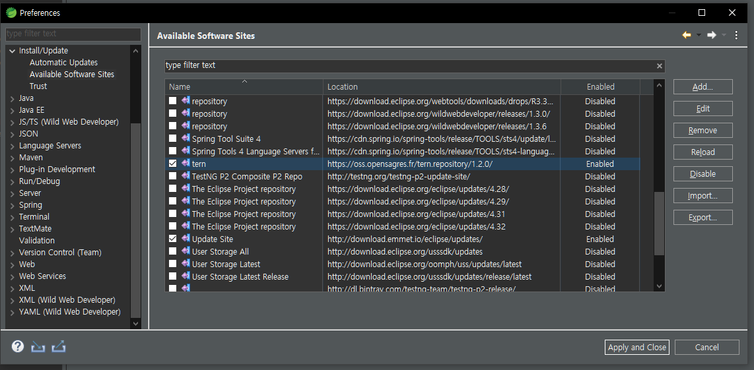Check the TestNG P2 Composite P2 Repo checkbox

pos(172,176)
